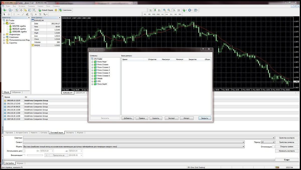Image resolution: width=301 pixels, height=170 pixels.
Task: Select the H1 timeframe button
Action: [163, 14]
